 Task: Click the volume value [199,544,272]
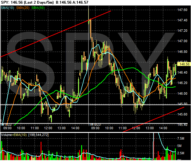click(x=38, y=135)
